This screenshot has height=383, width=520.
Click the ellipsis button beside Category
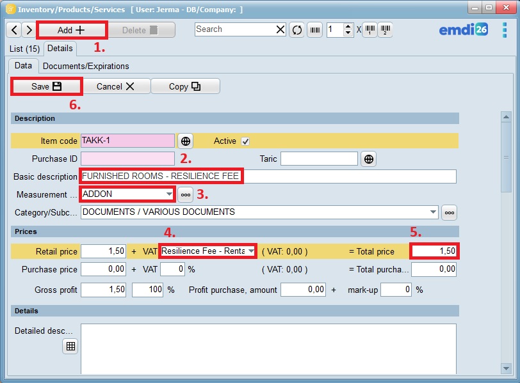coord(449,212)
